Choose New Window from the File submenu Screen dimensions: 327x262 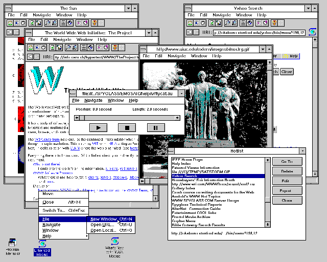111,219
